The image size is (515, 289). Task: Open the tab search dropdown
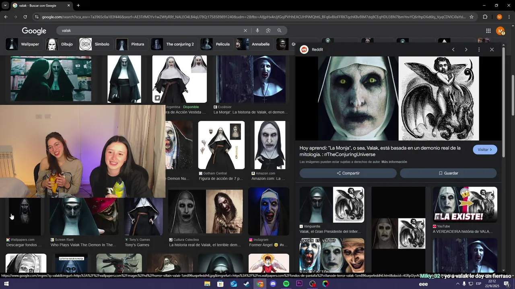(5, 6)
